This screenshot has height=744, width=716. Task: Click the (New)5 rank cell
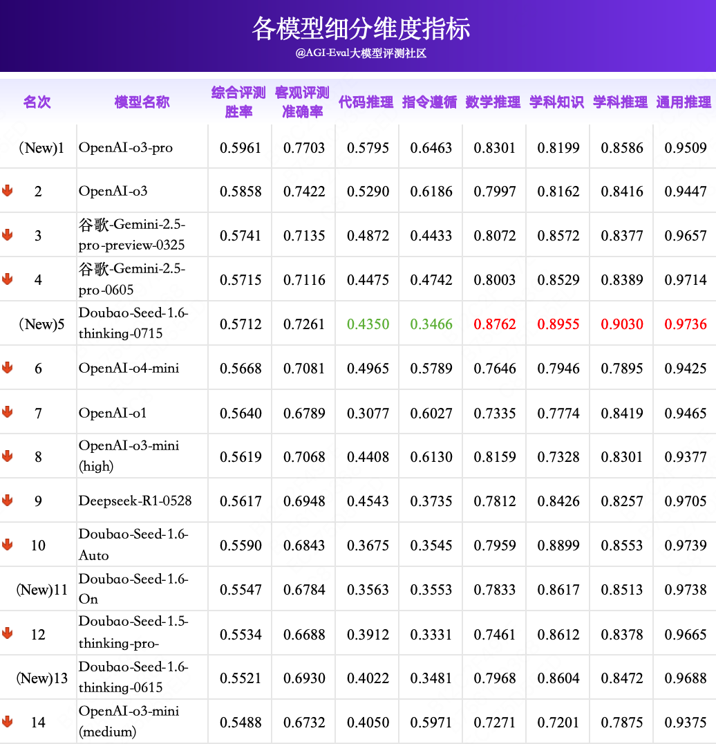click(x=41, y=324)
